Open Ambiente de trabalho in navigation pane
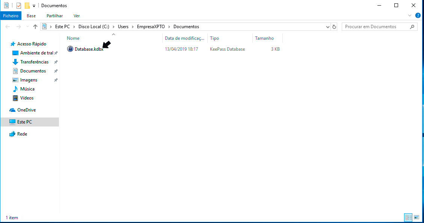424x223 pixels. coord(36,53)
